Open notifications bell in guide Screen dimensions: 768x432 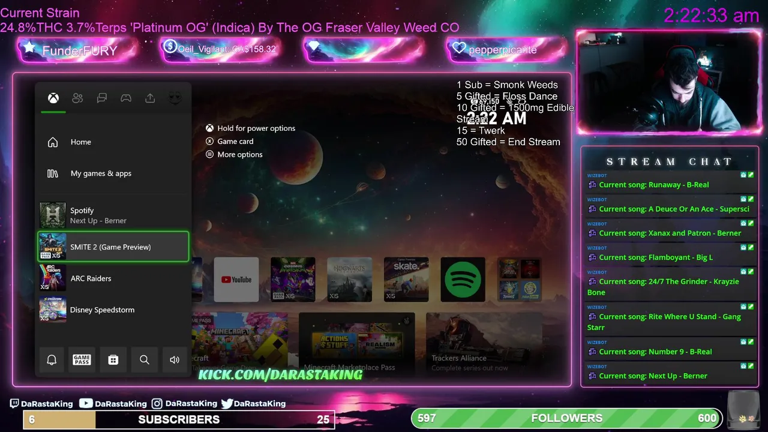[52, 359]
